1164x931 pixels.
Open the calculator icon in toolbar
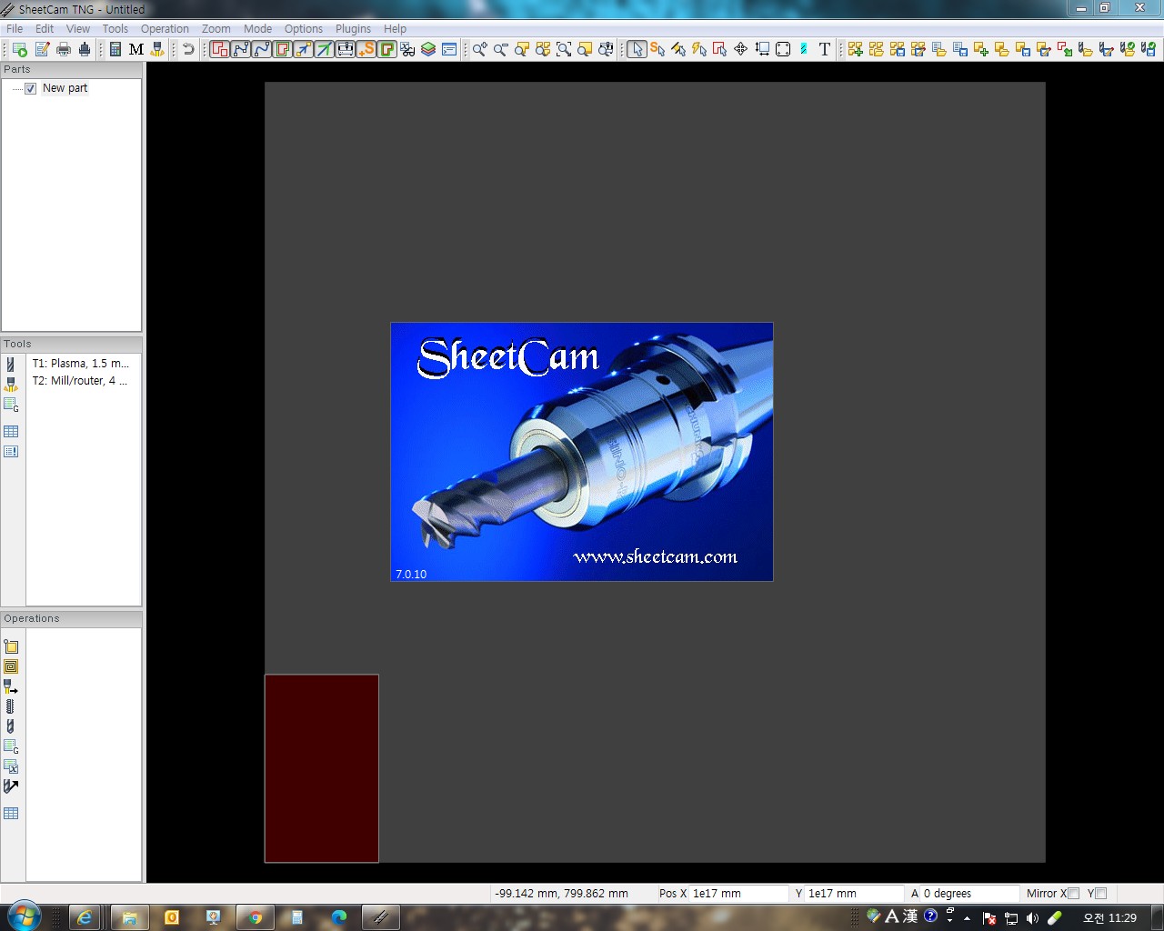115,49
